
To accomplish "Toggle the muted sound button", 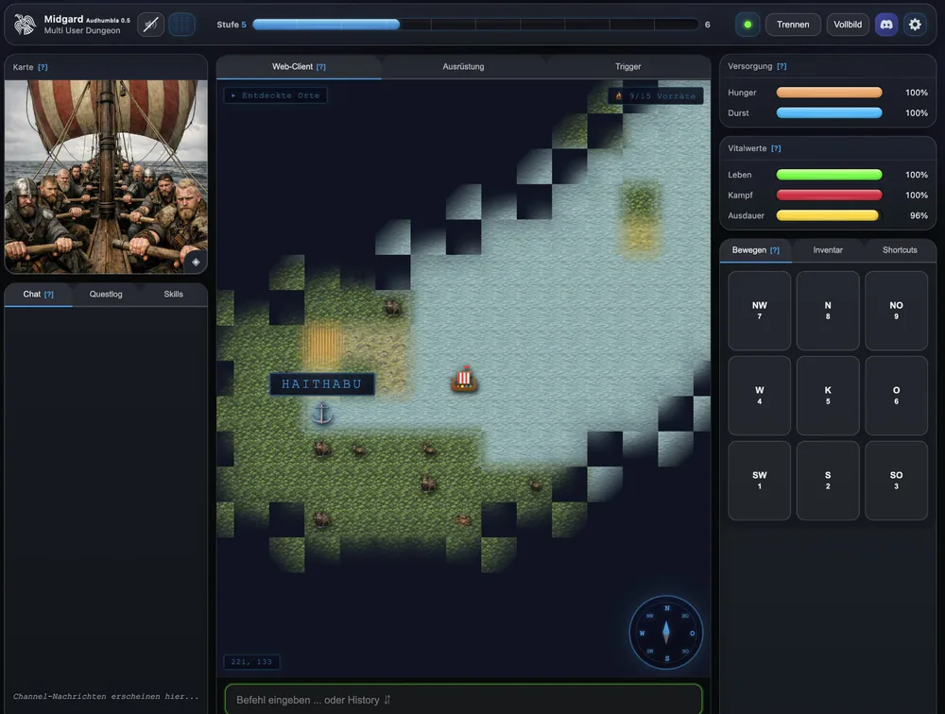I will [150, 25].
